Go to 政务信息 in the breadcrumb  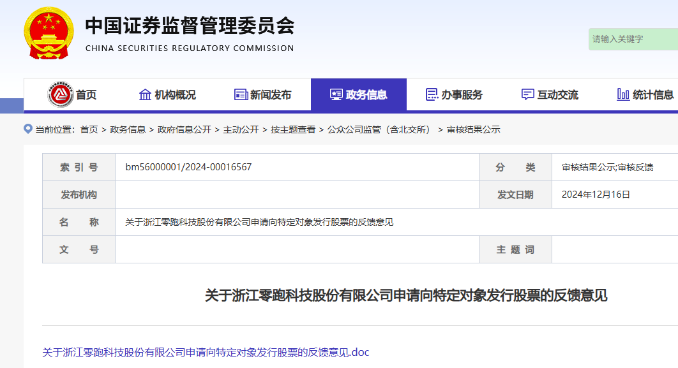pos(128,129)
